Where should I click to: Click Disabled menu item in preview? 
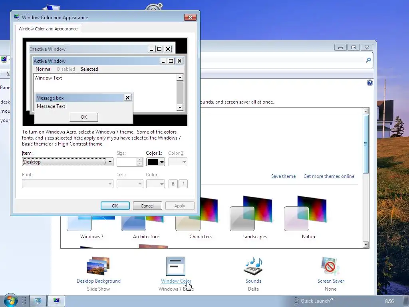coord(66,69)
